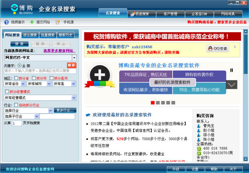Click phone icon beside 010-82433070
This screenshot has width=249, height=173.
click(199, 153)
